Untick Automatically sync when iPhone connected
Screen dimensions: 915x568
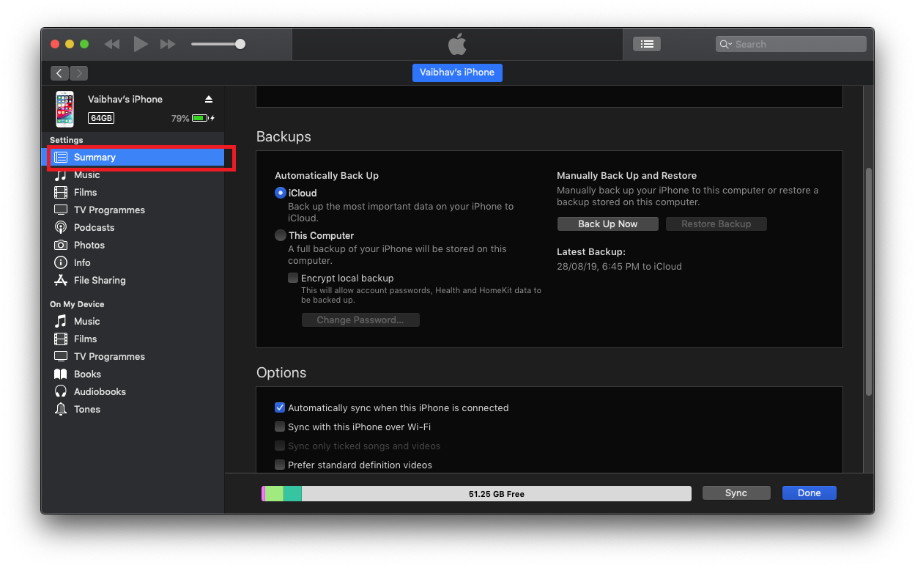(280, 407)
